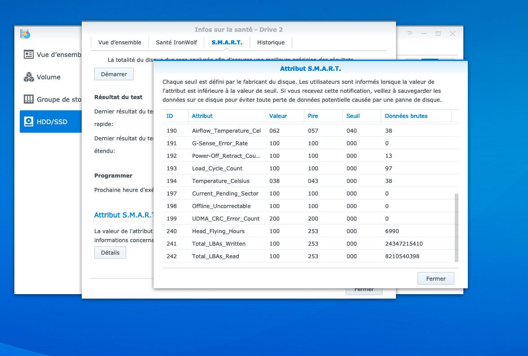Click raw value 13 for Power-Off_Retract
Screen dimensions: 528x356
point(389,156)
